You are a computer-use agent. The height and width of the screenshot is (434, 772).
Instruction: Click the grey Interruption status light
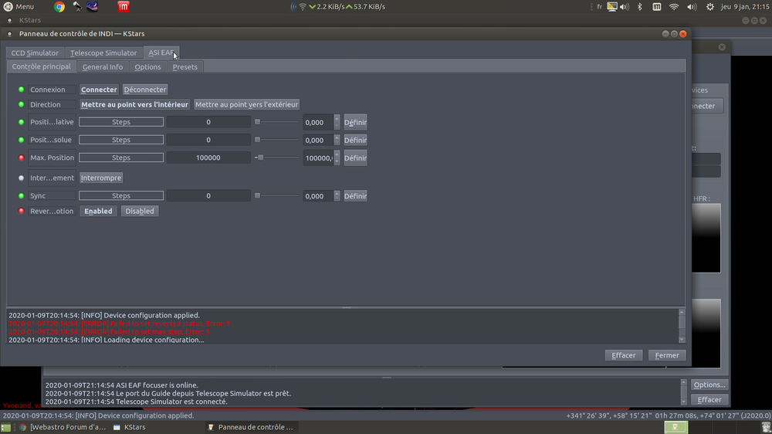tap(21, 178)
